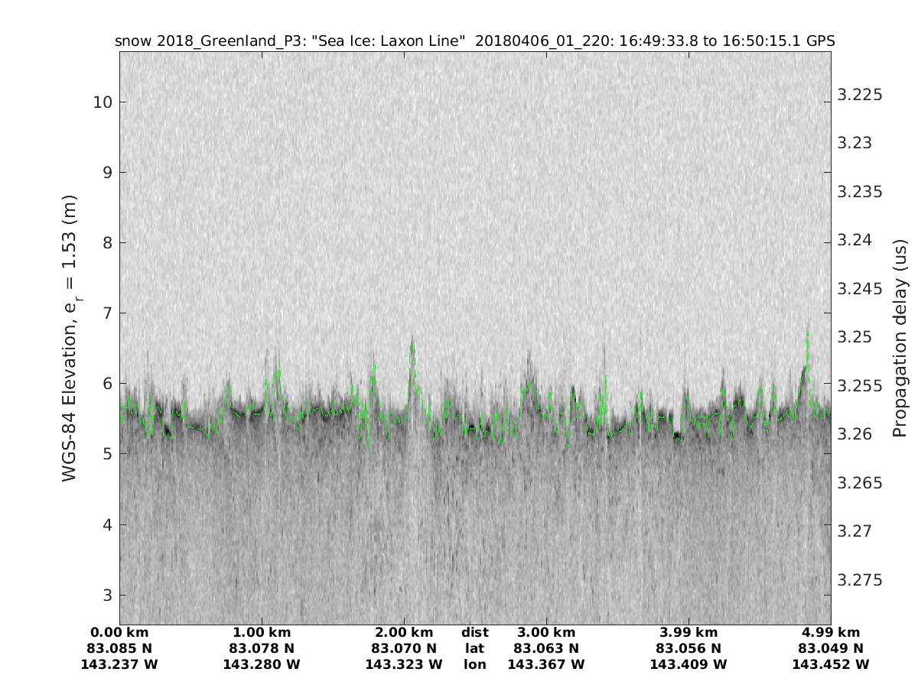
Task: Click the 0.00 km distance label
Action: tap(119, 633)
